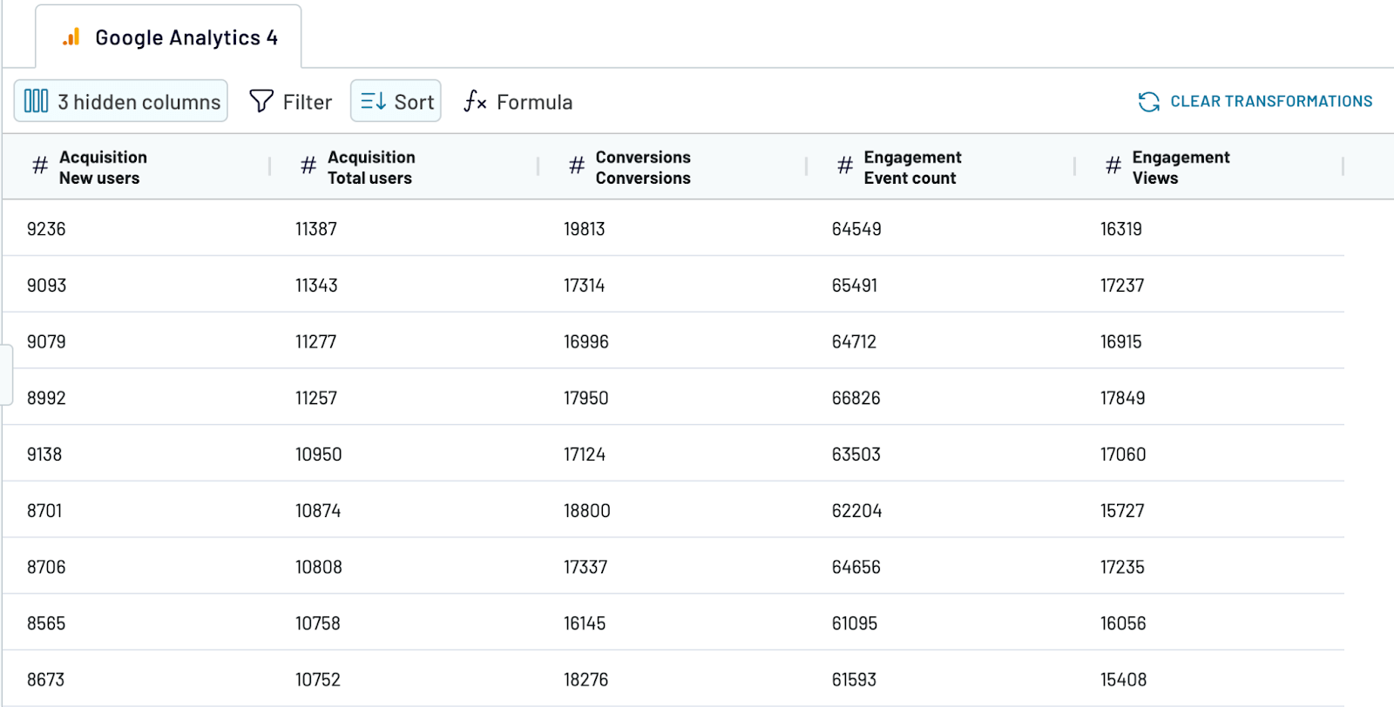Image resolution: width=1394 pixels, height=707 pixels.
Task: Open the Sort settings
Action: point(396,101)
